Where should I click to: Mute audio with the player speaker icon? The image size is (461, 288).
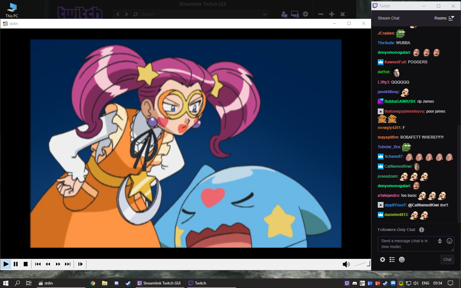346,264
